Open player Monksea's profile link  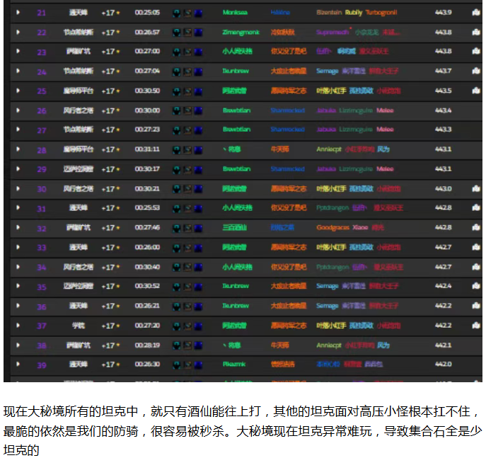pos(235,13)
